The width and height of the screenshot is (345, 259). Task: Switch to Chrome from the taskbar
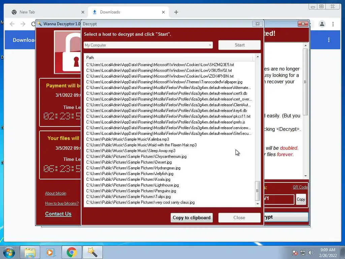tap(71, 252)
